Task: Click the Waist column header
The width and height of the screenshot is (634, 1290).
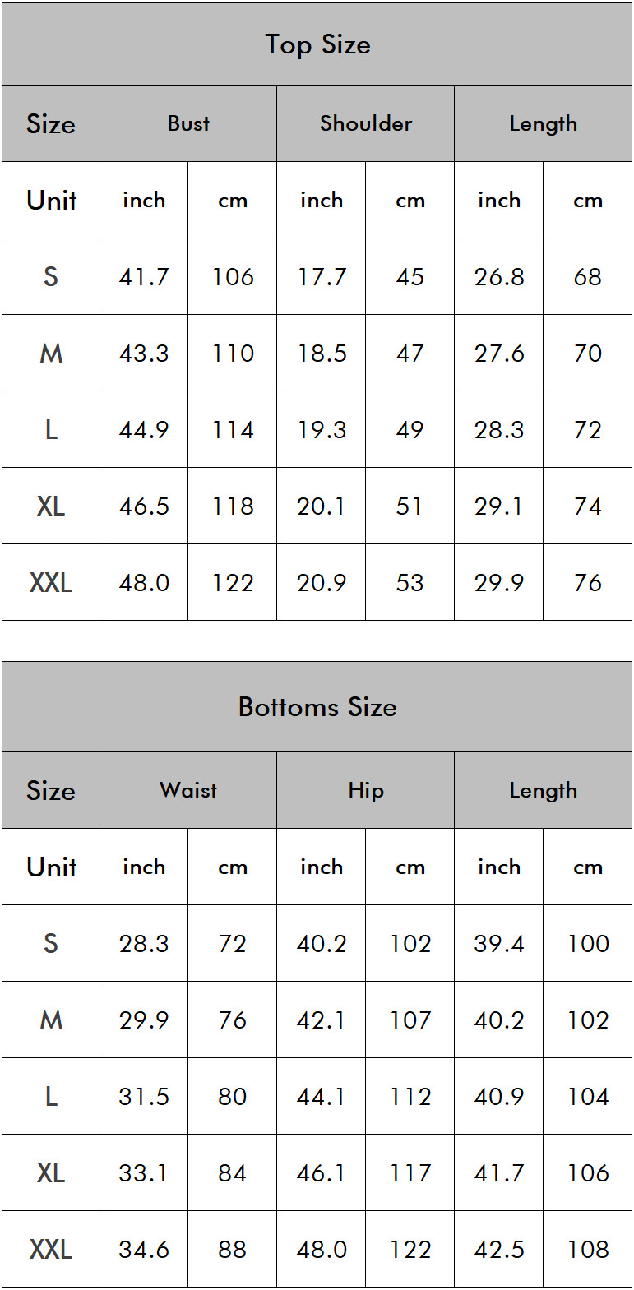Action: [188, 790]
